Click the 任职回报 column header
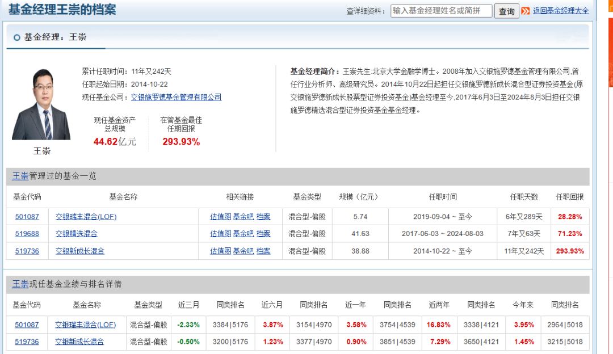 pyautogui.click(x=570, y=197)
